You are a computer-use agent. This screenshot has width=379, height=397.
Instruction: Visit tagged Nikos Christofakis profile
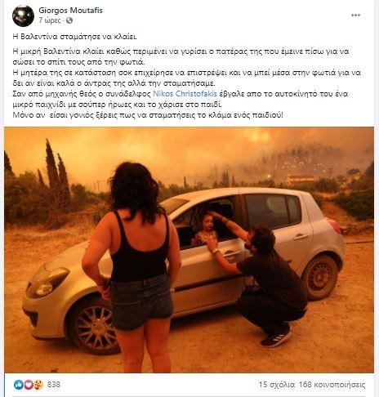185,94
